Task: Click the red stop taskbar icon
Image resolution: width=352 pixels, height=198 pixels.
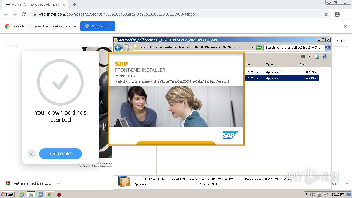Action: [x=59, y=194]
